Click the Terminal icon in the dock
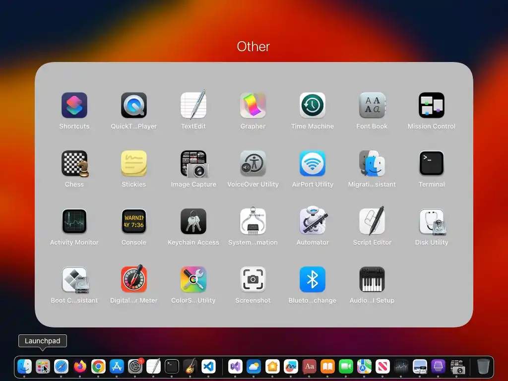508x381 pixels. (x=172, y=367)
